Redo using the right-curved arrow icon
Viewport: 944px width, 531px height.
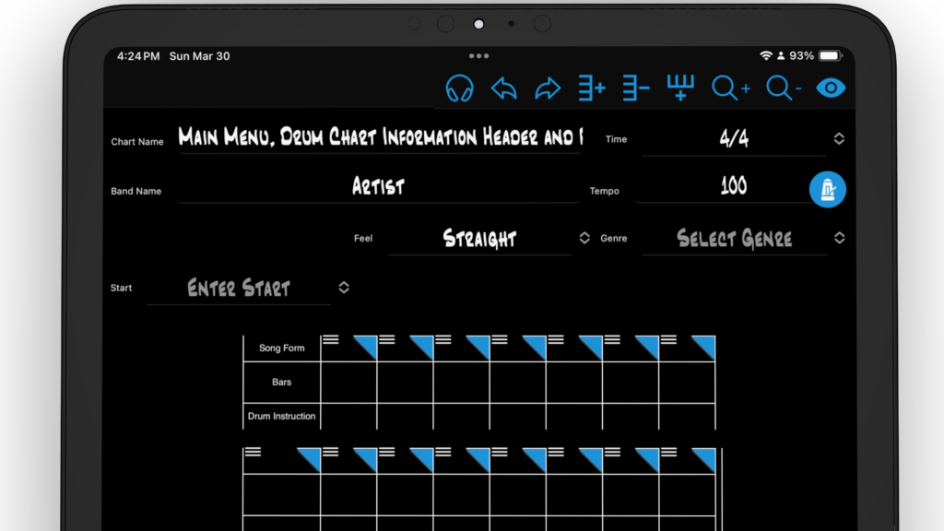tap(548, 88)
